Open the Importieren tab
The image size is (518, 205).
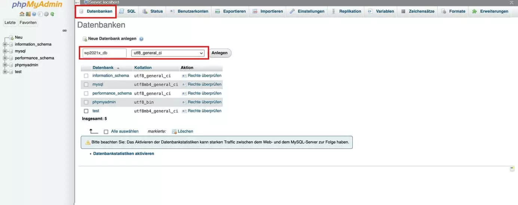click(x=267, y=11)
